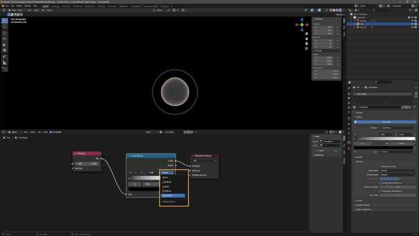Click the Use Nodes button in Surface panel
Viewport: 419px width, 236px height.
point(385,122)
